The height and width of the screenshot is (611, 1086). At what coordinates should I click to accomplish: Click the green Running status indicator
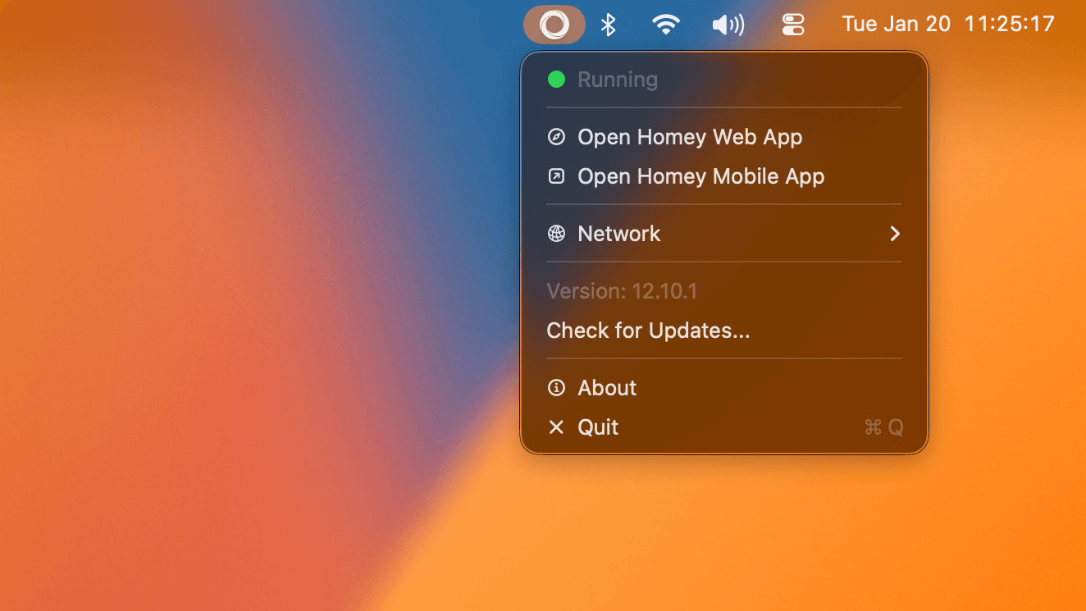(557, 79)
